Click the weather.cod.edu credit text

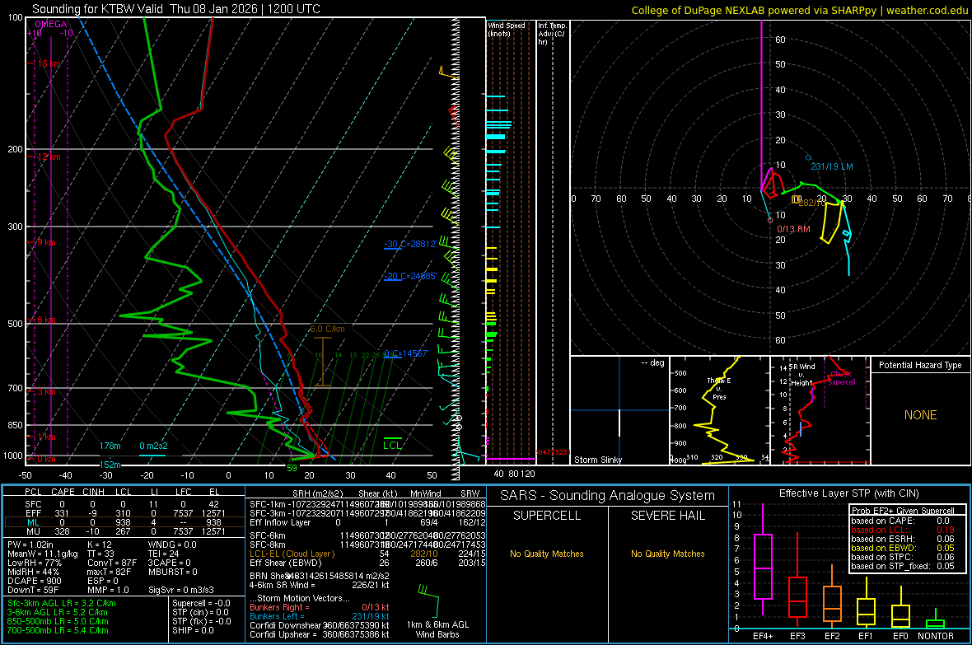click(x=928, y=10)
